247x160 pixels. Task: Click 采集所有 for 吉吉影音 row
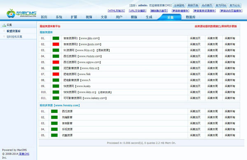coord(230,123)
